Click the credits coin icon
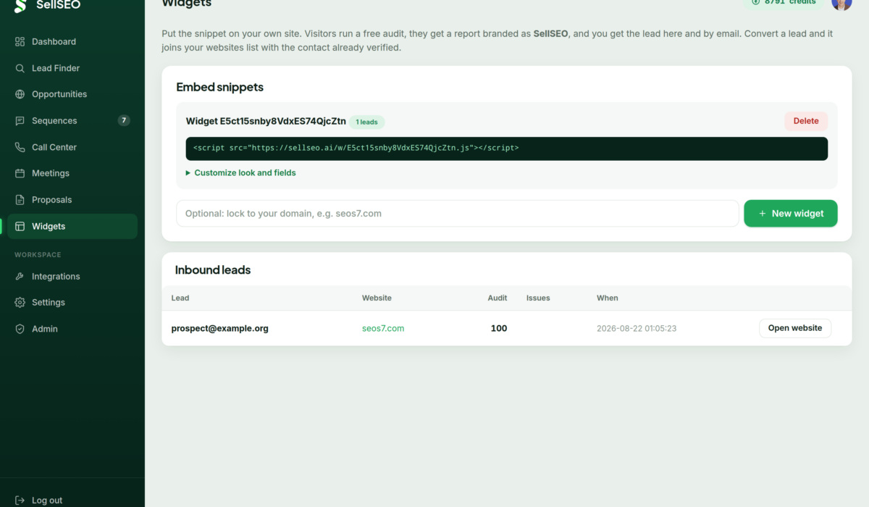Screen dimensions: 869x507 755,2
